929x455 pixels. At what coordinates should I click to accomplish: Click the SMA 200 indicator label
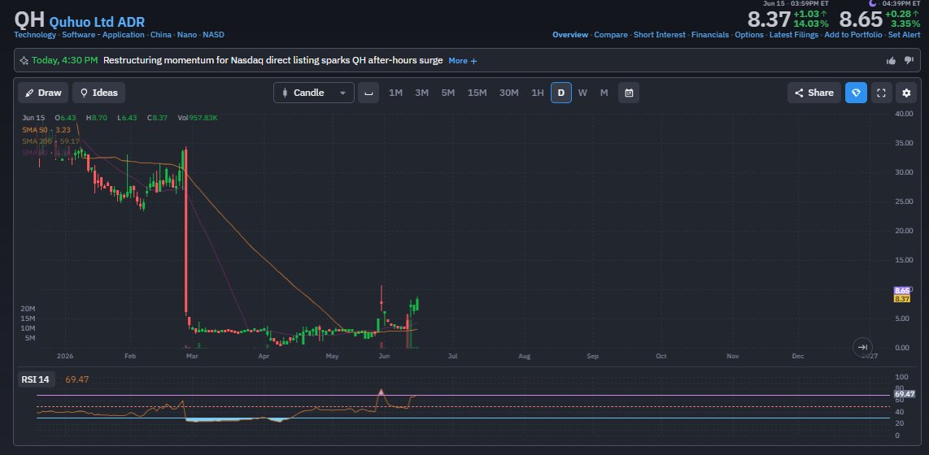(x=51, y=141)
